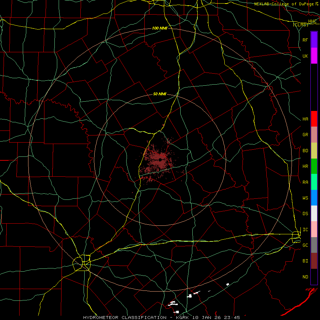Click the HA legend label

[305, 119]
